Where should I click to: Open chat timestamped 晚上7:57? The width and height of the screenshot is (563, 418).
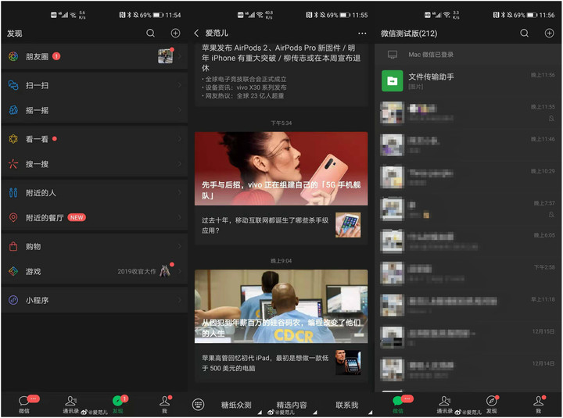(x=468, y=209)
